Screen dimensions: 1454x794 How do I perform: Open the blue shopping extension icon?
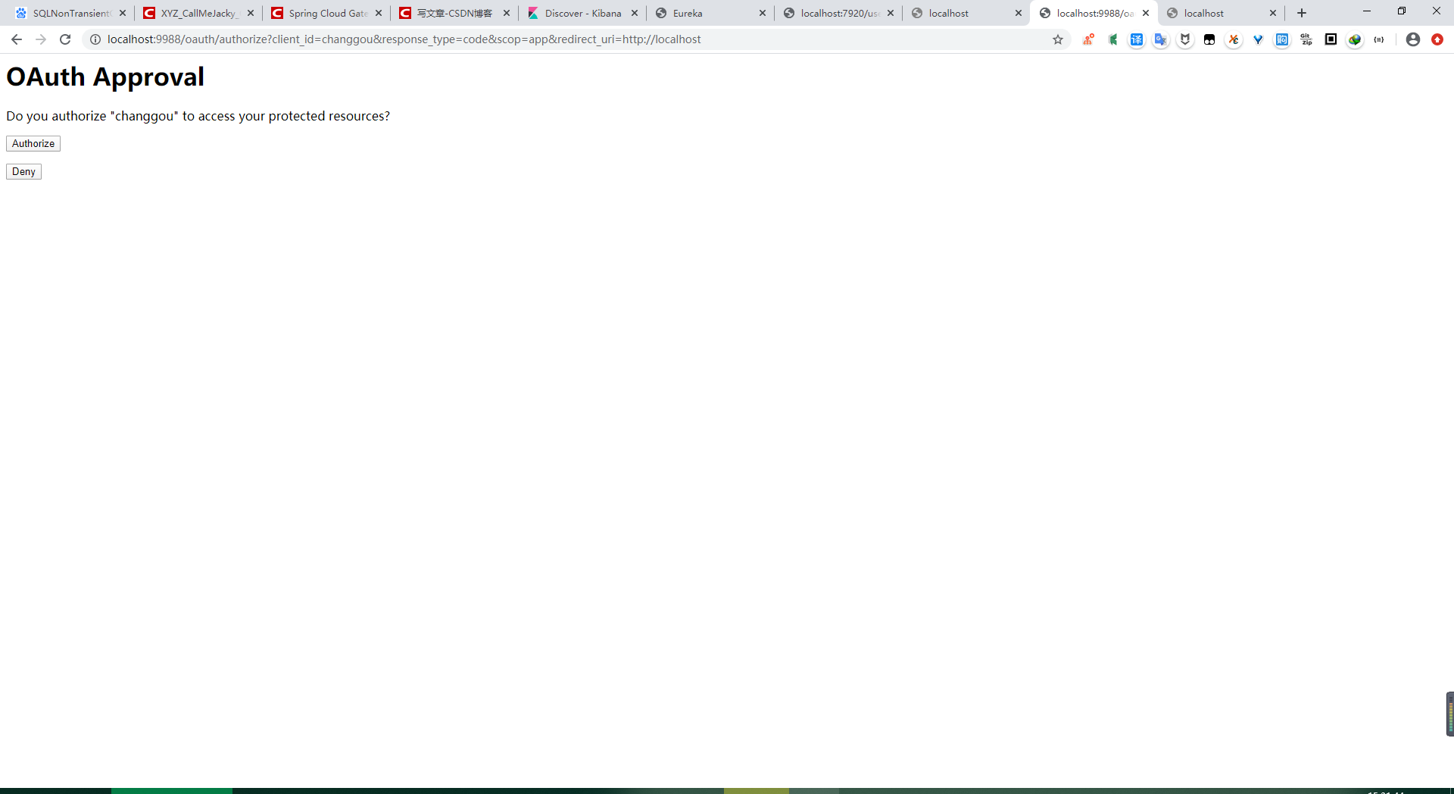point(1282,39)
